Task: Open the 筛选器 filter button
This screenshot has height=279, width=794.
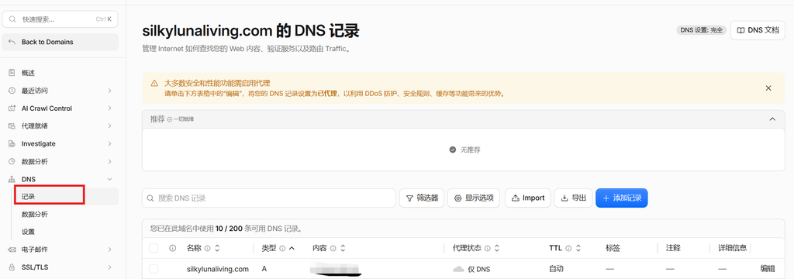Action: (x=422, y=198)
